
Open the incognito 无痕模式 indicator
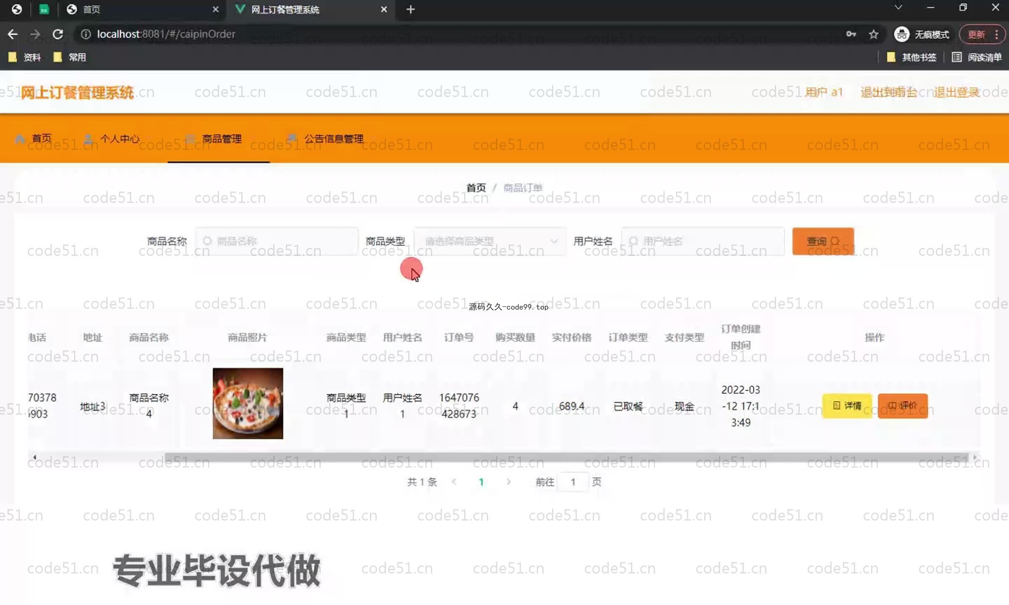pos(921,34)
